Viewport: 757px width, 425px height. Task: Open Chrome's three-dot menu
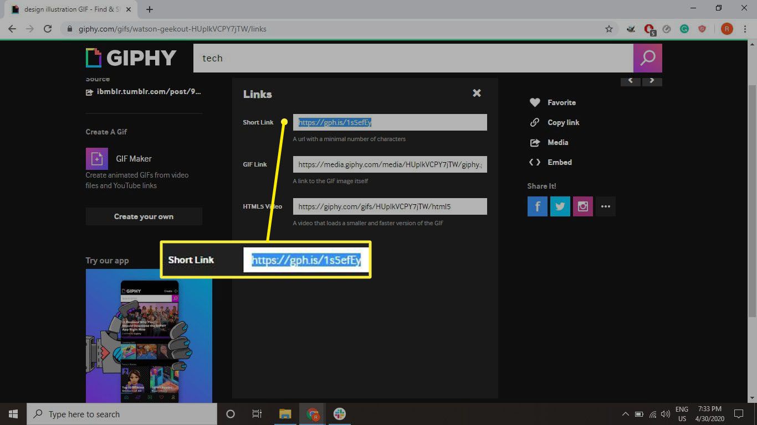point(745,29)
